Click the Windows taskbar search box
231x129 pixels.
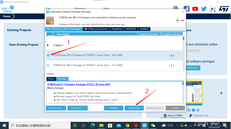tap(40, 125)
